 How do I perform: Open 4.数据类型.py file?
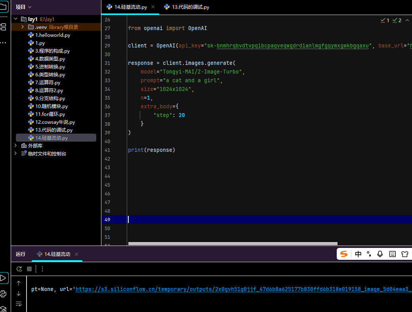click(x=50, y=59)
